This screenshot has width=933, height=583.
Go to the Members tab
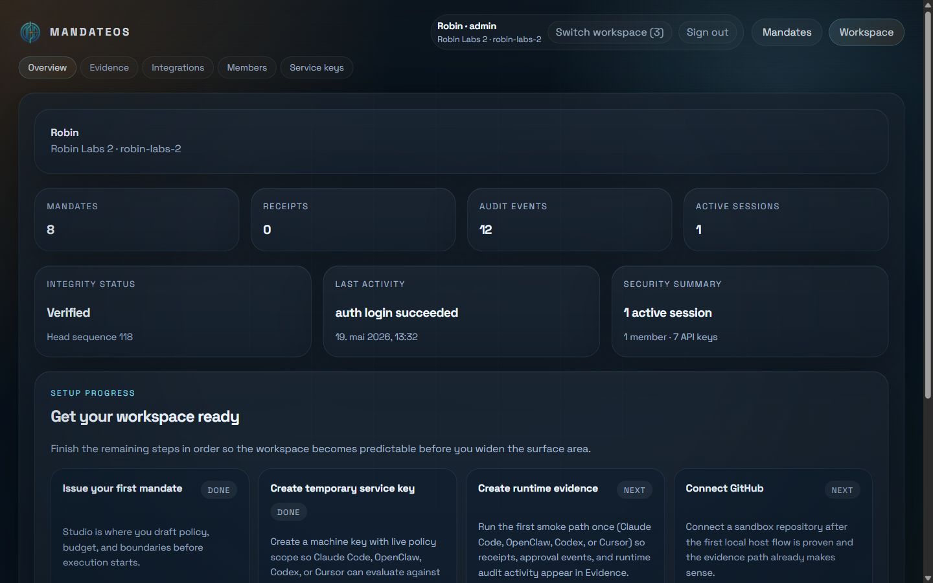pos(247,67)
